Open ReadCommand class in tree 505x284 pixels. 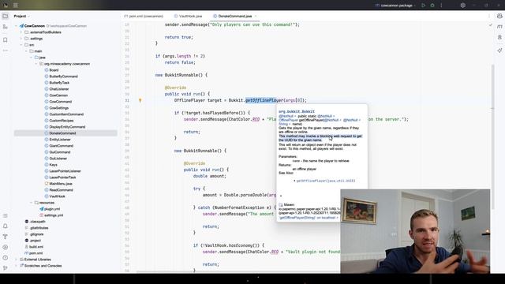[x=62, y=190]
